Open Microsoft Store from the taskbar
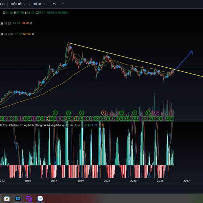 7,199
